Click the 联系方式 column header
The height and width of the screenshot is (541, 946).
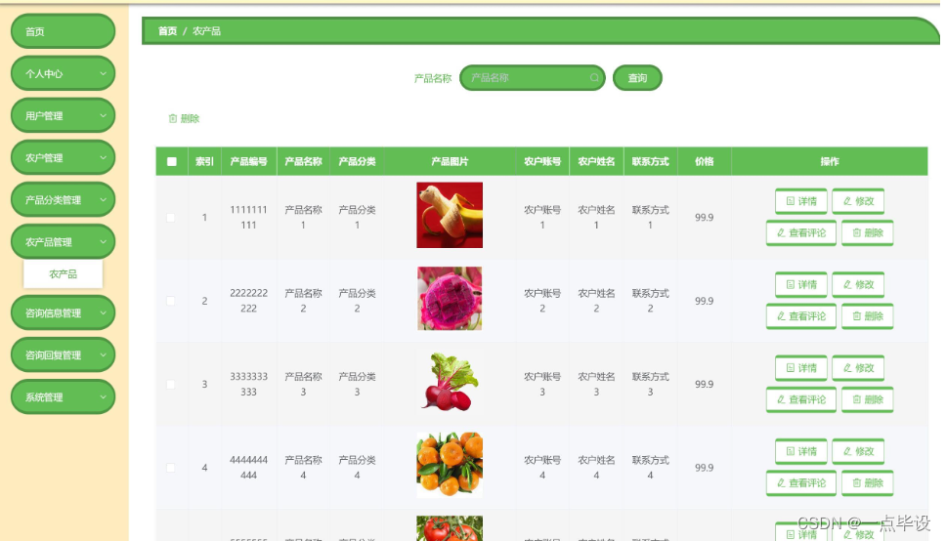coord(651,162)
